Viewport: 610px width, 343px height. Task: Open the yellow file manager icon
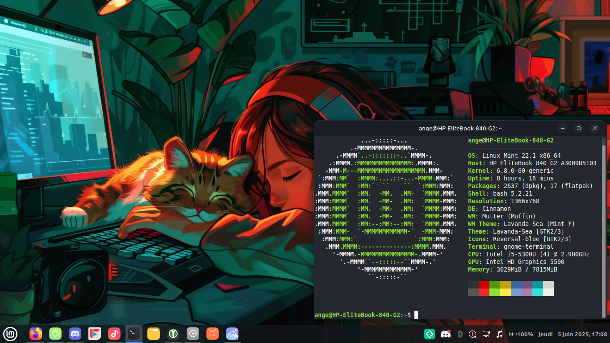(x=154, y=334)
